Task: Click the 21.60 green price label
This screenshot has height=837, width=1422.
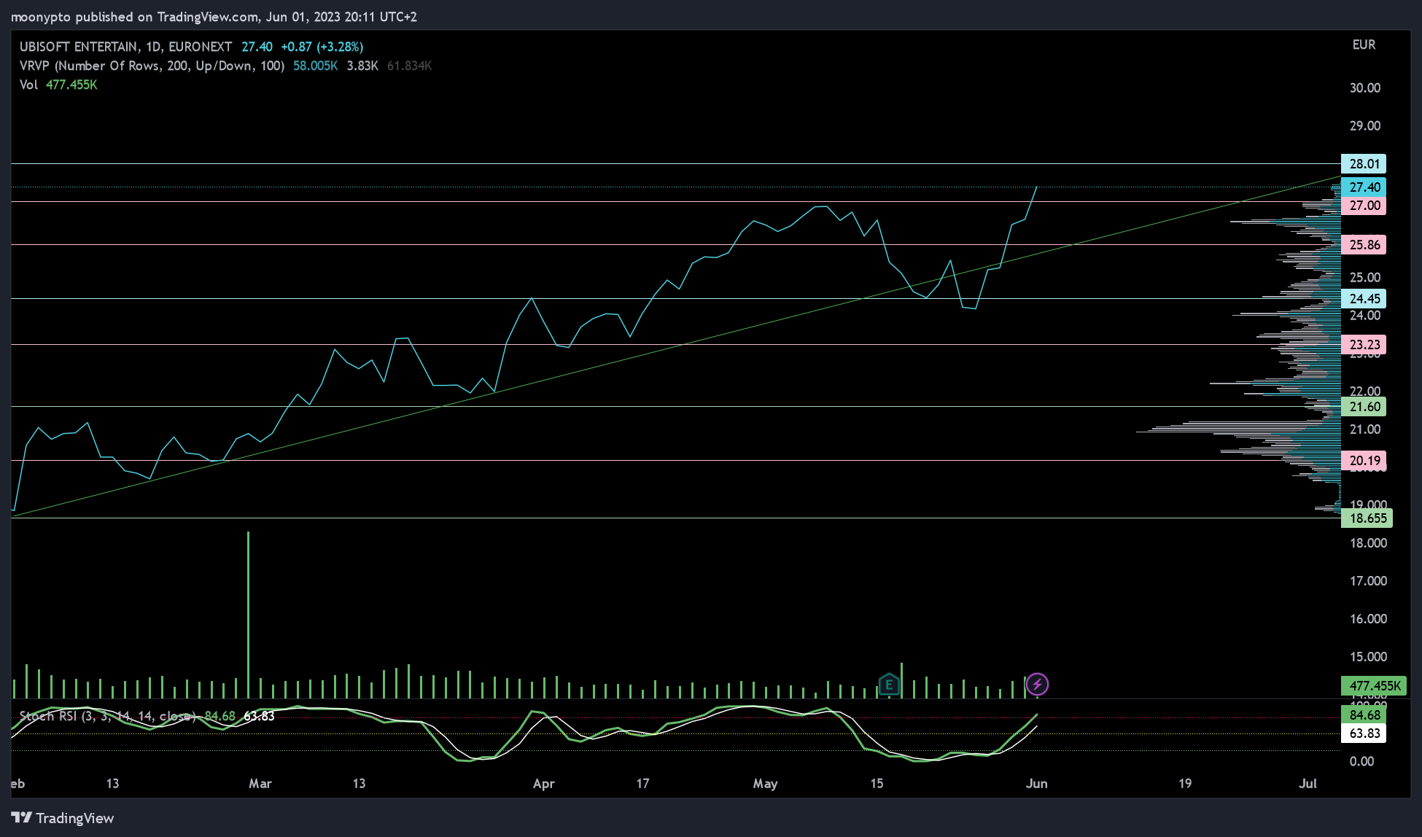Action: point(1364,407)
